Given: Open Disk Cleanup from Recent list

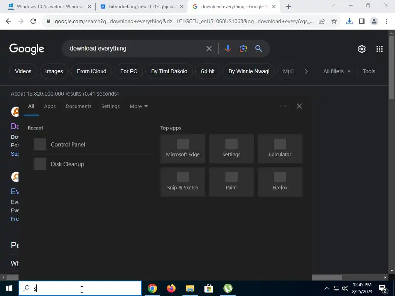Looking at the screenshot, I should coord(91,164).
